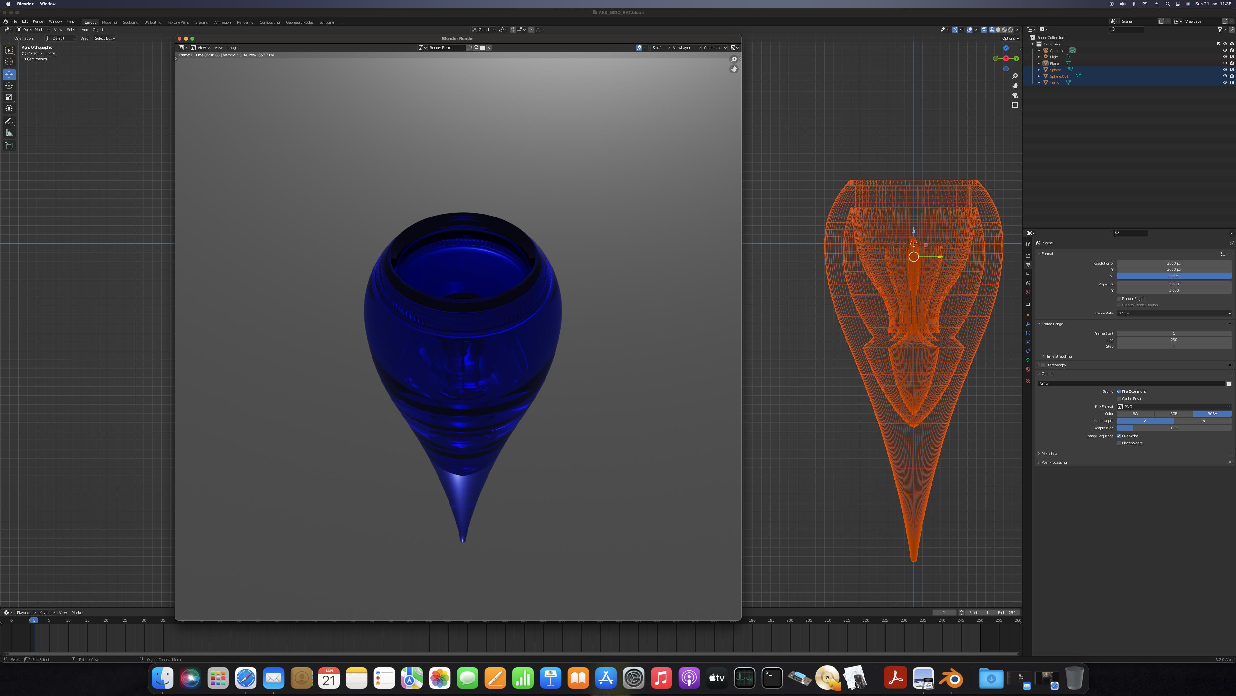The width and height of the screenshot is (1236, 696).
Task: Select the Annotate tool
Action: click(9, 121)
